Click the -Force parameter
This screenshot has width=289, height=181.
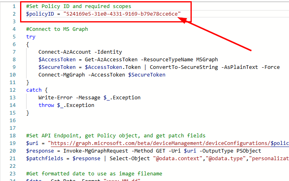pyautogui.click(x=271, y=67)
